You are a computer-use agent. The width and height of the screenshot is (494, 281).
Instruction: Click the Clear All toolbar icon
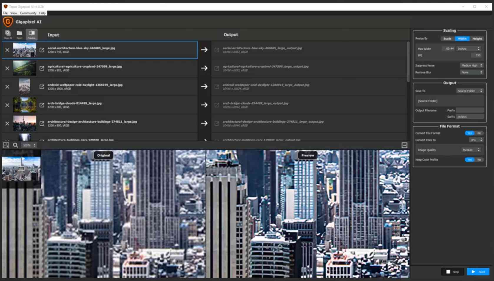click(8, 34)
